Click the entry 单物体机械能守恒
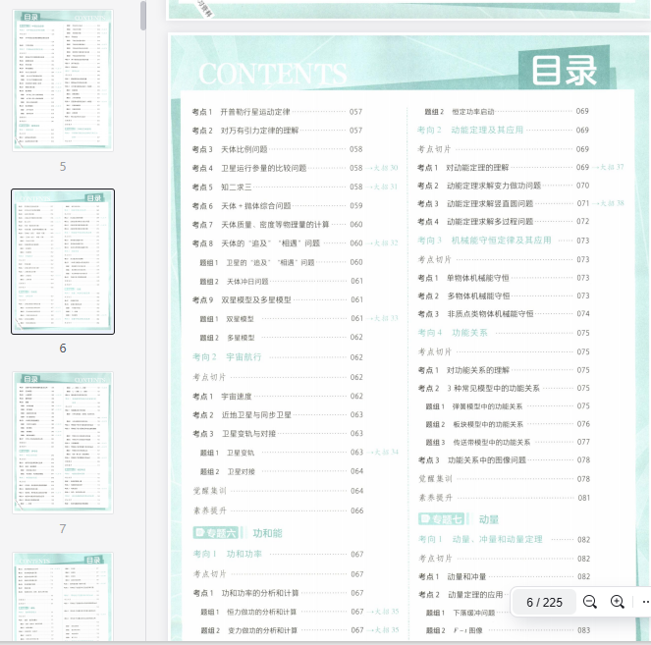This screenshot has width=651, height=645. (x=478, y=278)
